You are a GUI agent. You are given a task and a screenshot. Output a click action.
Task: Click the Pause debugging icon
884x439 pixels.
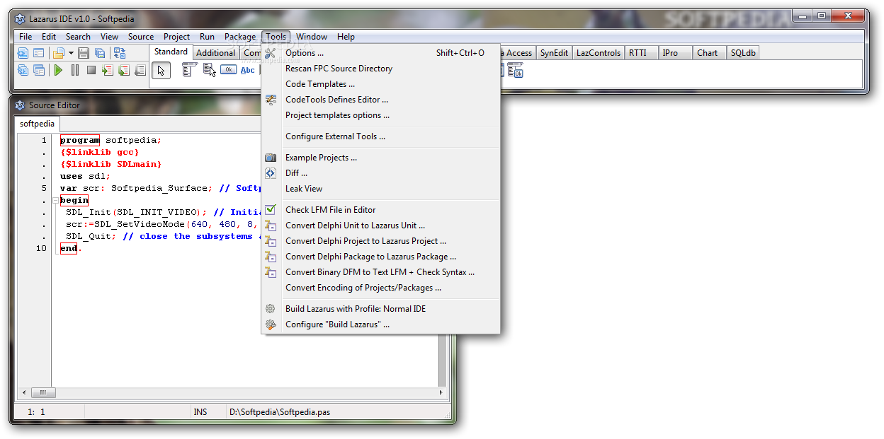[75, 70]
